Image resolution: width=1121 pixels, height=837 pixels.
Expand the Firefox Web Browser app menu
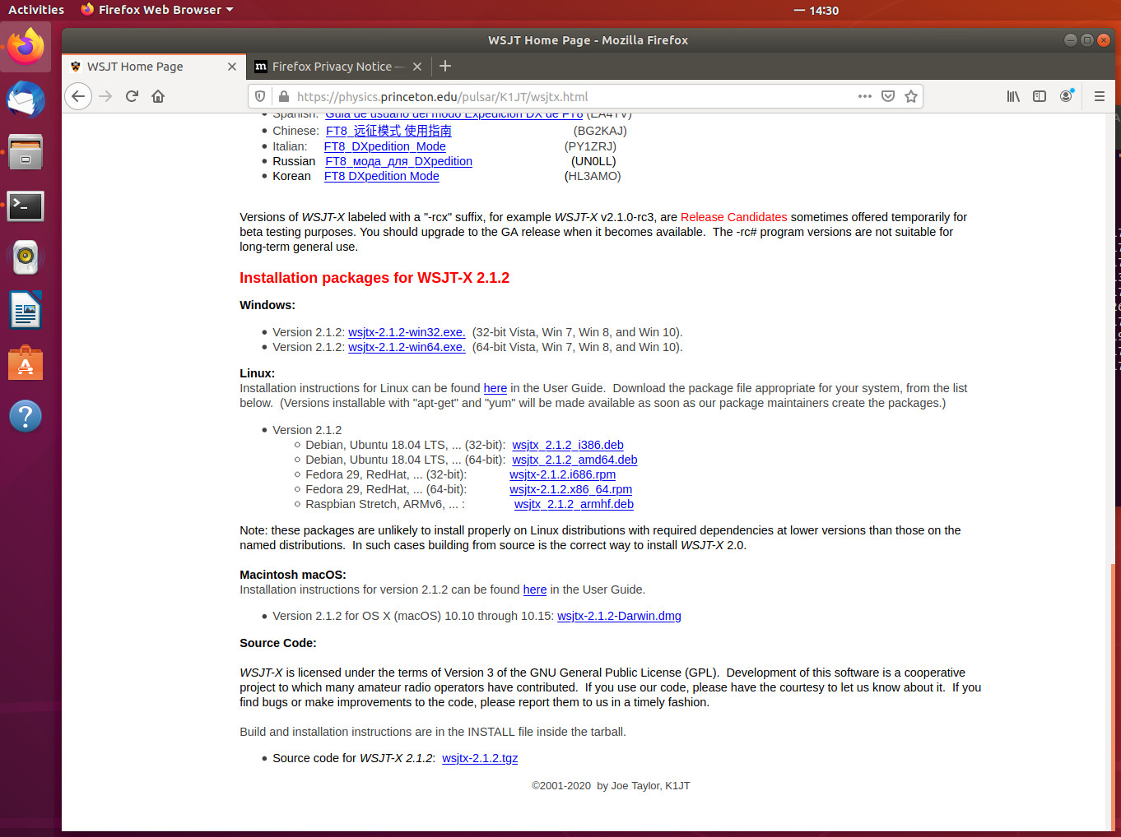pos(157,10)
